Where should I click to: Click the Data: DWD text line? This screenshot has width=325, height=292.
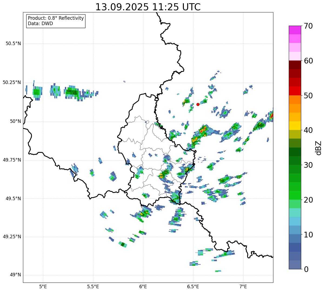pos(40,24)
